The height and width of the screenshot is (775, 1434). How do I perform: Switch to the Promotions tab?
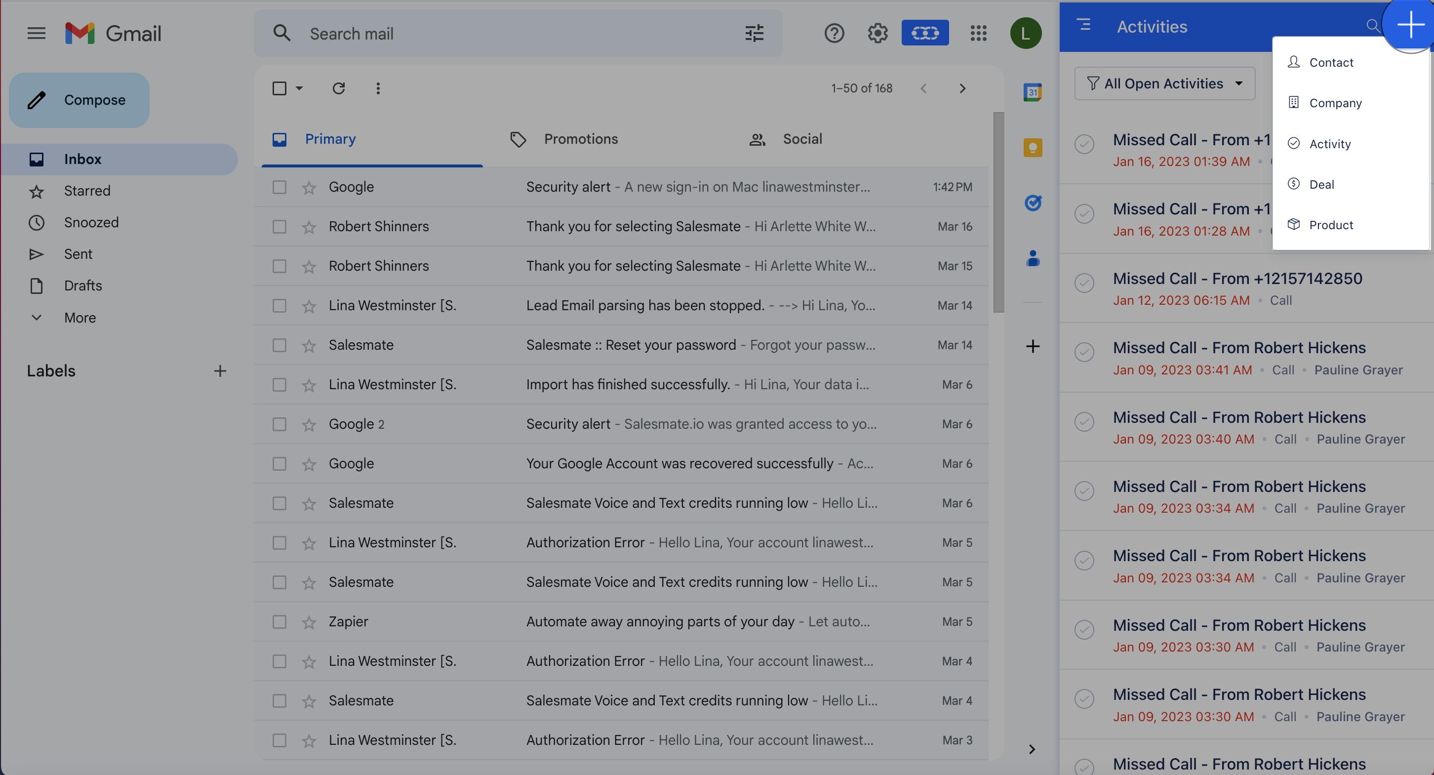click(x=581, y=139)
